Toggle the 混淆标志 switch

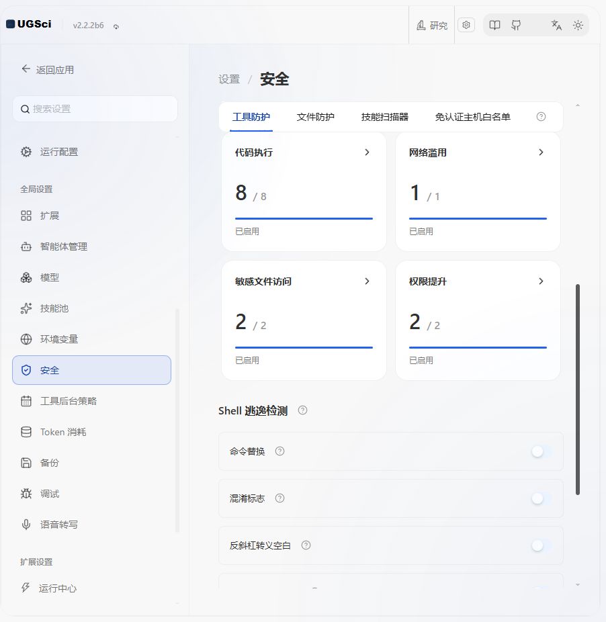pyautogui.click(x=542, y=498)
